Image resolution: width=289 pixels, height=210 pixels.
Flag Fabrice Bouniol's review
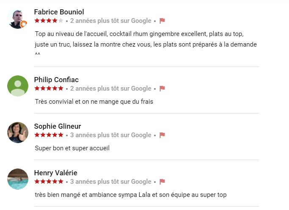(162, 20)
